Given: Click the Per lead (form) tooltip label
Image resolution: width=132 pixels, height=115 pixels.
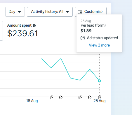Looking at the screenshot, I should 93,25.
